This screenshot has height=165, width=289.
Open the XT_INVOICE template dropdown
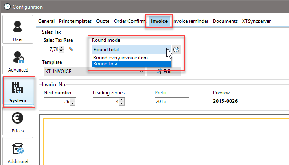[142, 72]
